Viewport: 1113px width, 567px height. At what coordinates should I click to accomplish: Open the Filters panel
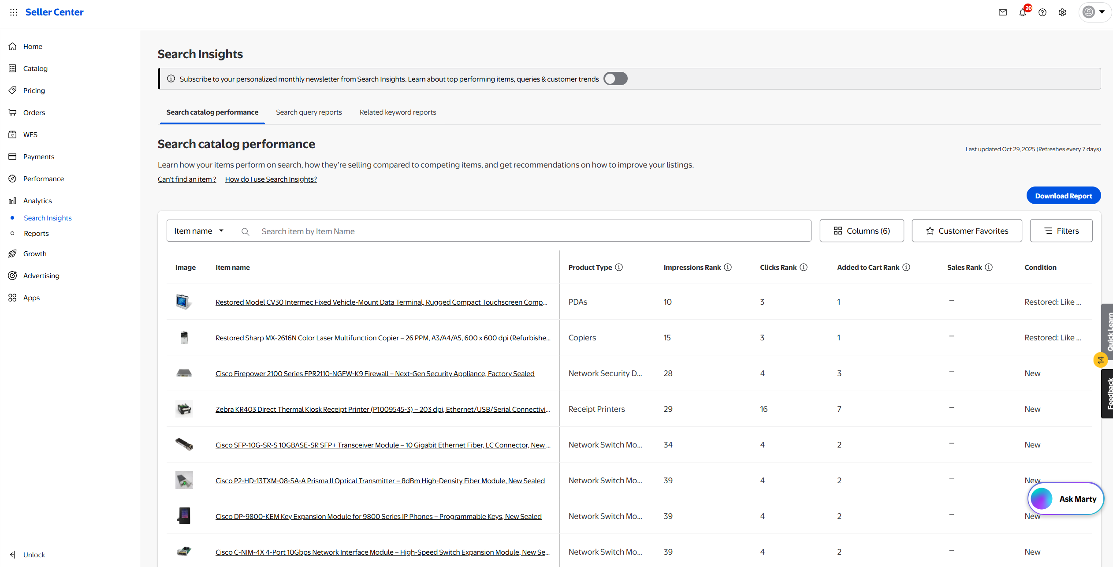point(1061,231)
